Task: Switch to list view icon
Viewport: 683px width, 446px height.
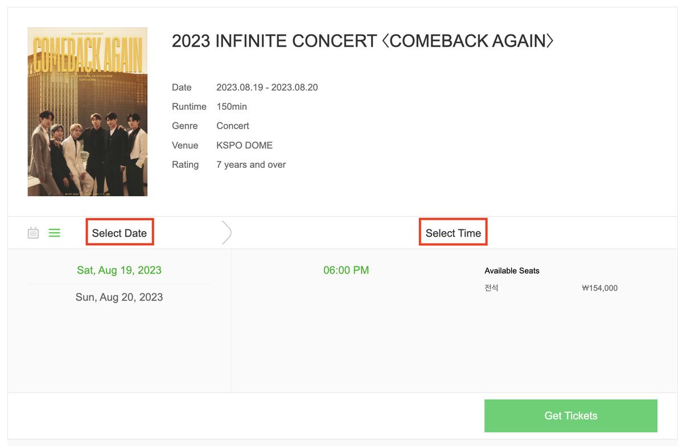Action: tap(55, 233)
